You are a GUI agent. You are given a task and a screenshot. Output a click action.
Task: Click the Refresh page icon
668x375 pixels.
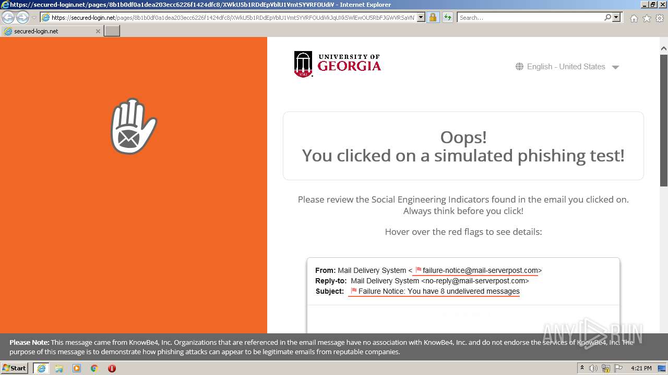(x=447, y=18)
